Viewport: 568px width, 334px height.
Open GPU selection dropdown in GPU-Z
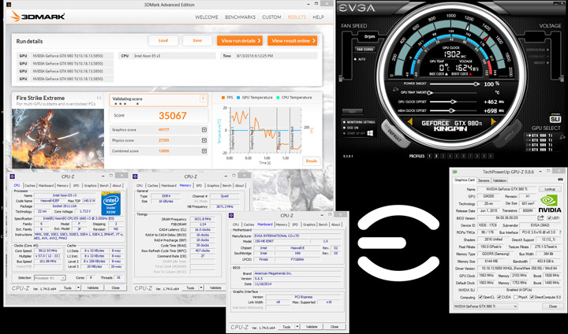(x=485, y=306)
